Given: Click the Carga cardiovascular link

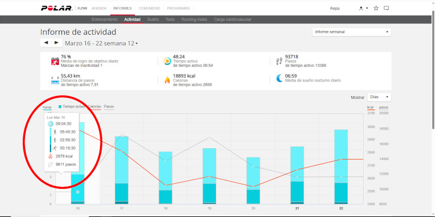Looking at the screenshot, I should coord(233,20).
